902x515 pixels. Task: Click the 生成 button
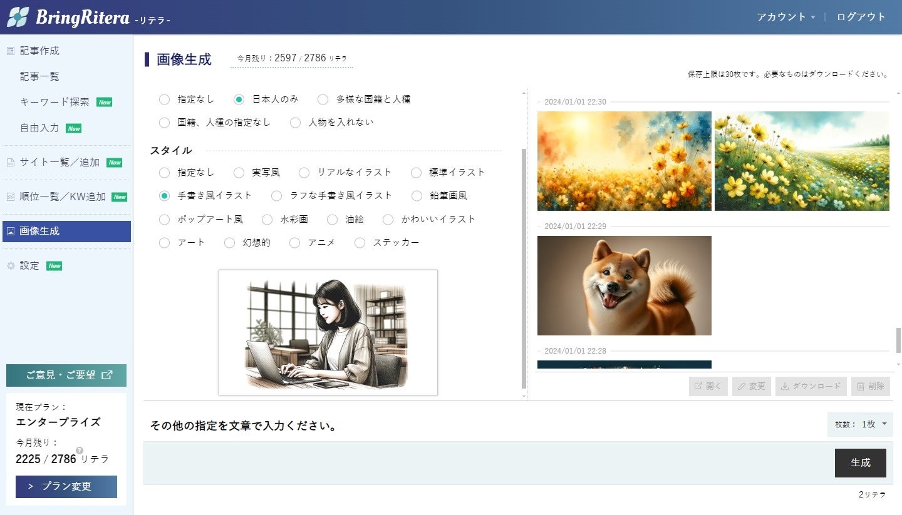(861, 463)
